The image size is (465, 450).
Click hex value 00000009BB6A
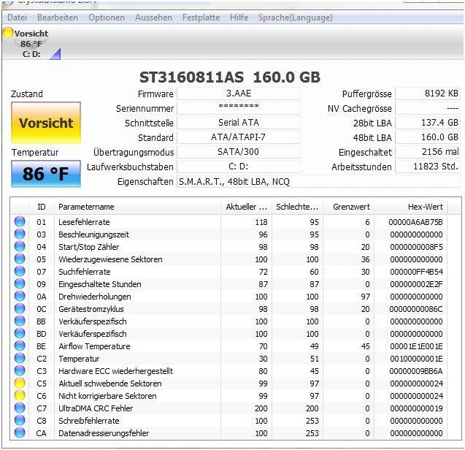click(x=416, y=371)
